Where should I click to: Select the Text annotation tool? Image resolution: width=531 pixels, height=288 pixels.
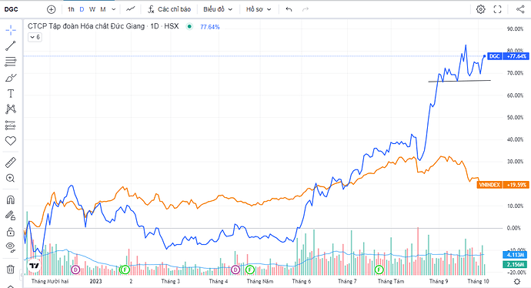click(11, 93)
